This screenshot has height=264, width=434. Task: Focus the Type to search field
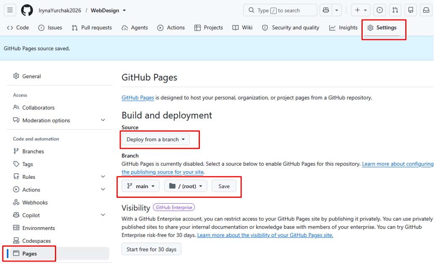[280, 10]
